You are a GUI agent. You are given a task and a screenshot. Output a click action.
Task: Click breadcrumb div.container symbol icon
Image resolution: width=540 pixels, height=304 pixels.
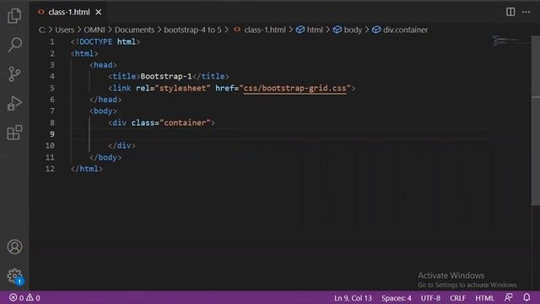[x=376, y=30]
